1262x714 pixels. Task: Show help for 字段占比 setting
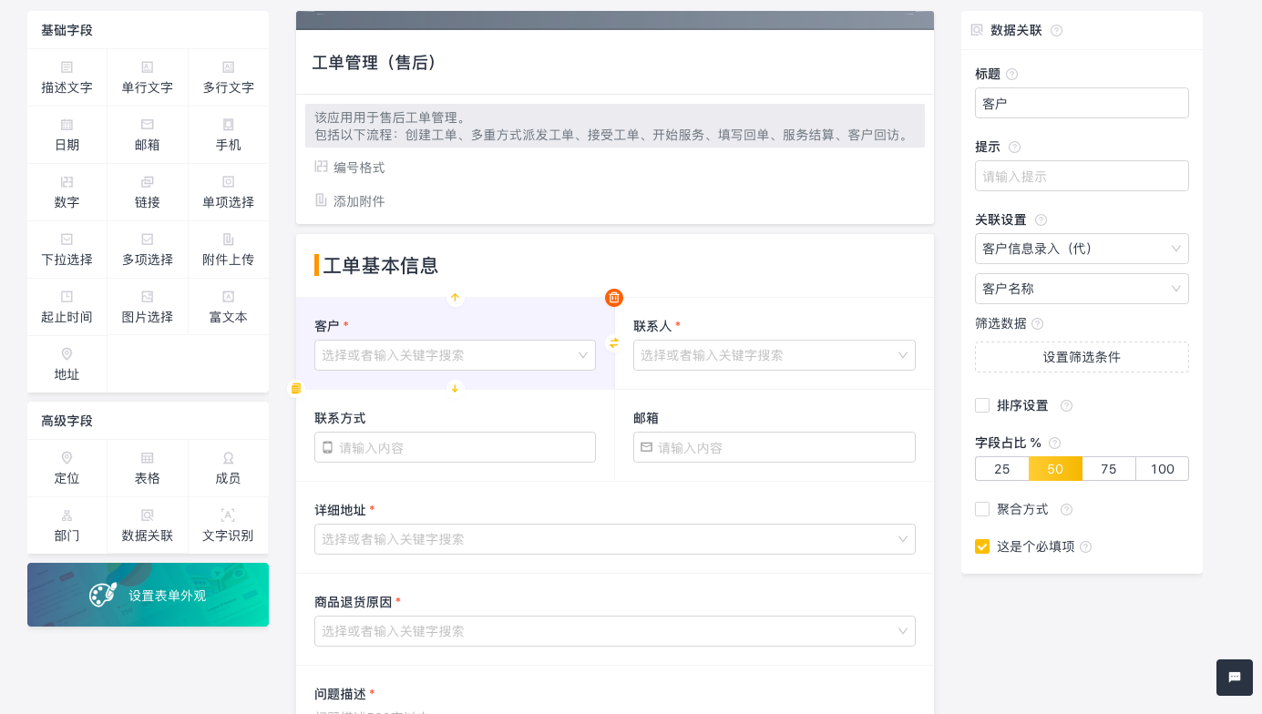tap(1054, 443)
